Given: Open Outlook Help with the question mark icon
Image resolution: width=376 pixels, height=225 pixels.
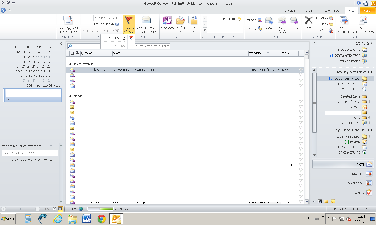Looking at the screenshot, I should pos(4,10).
